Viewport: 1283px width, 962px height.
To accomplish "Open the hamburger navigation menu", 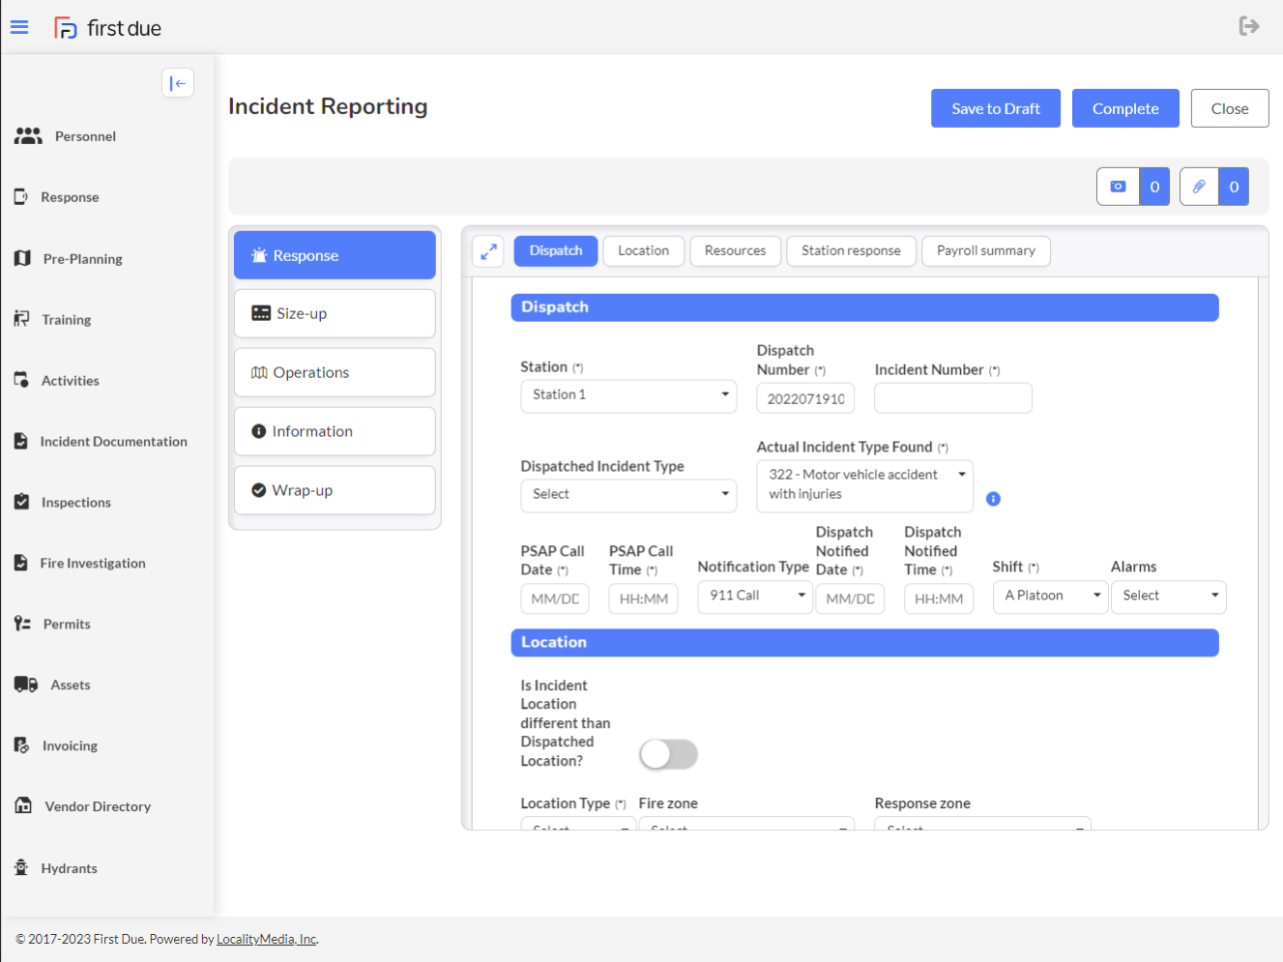I will pos(19,27).
